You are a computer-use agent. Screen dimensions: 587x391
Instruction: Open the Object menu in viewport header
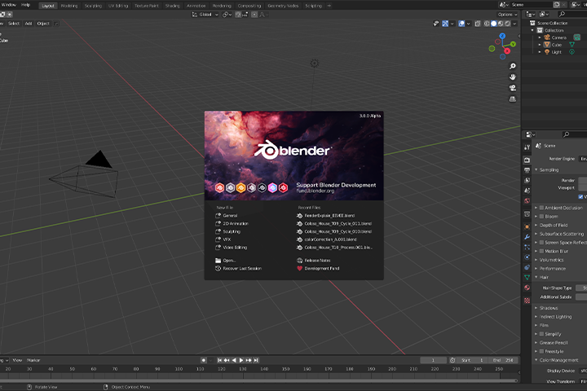point(43,24)
